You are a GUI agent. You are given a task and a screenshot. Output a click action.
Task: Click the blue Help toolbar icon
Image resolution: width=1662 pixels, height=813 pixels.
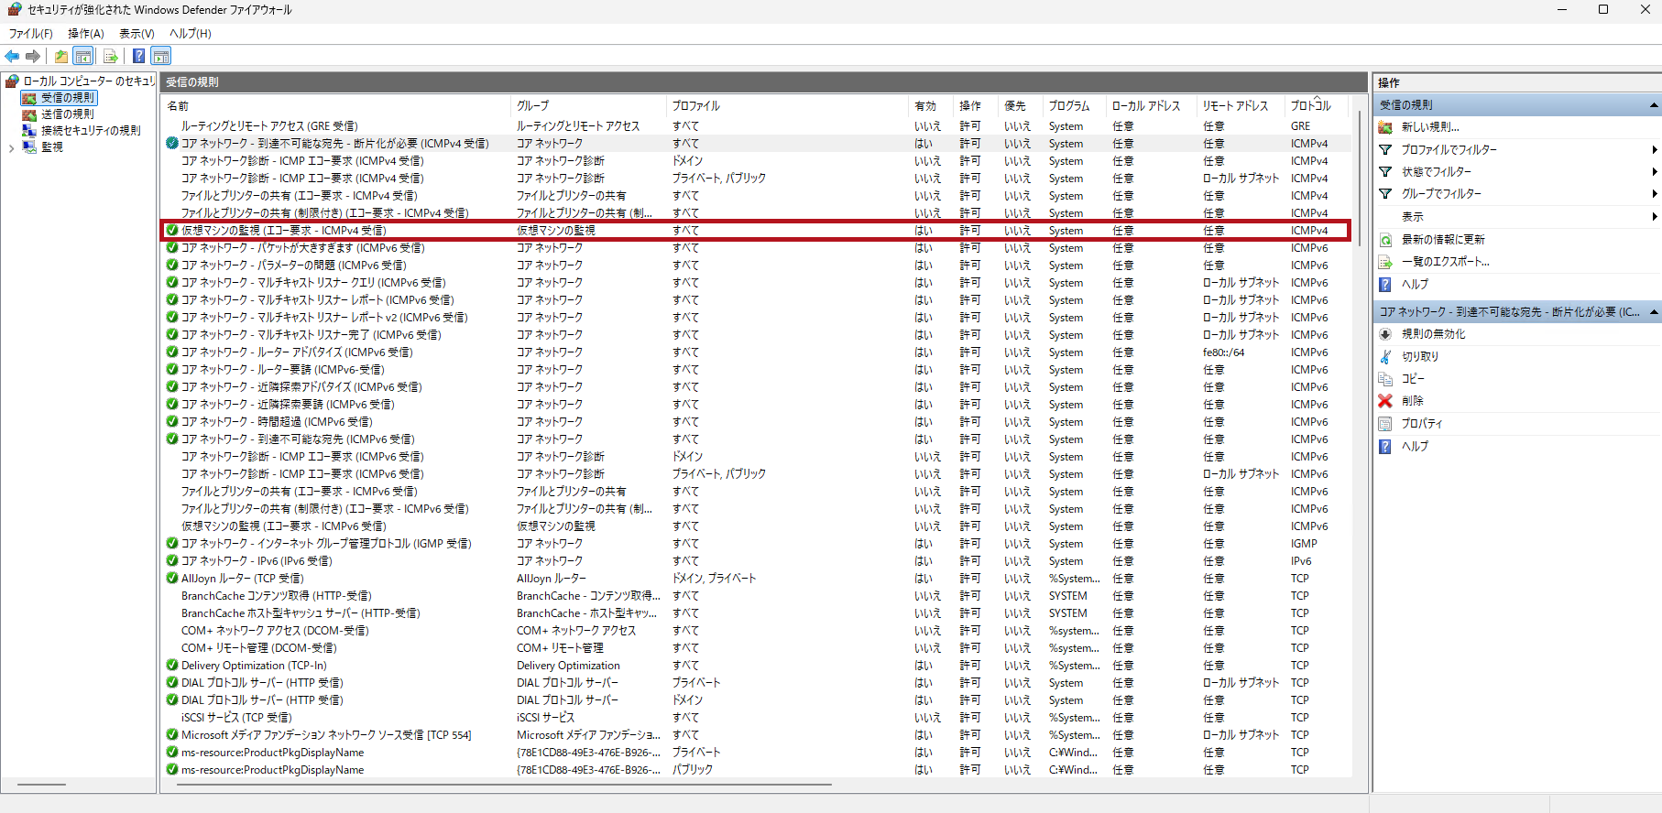pos(138,57)
